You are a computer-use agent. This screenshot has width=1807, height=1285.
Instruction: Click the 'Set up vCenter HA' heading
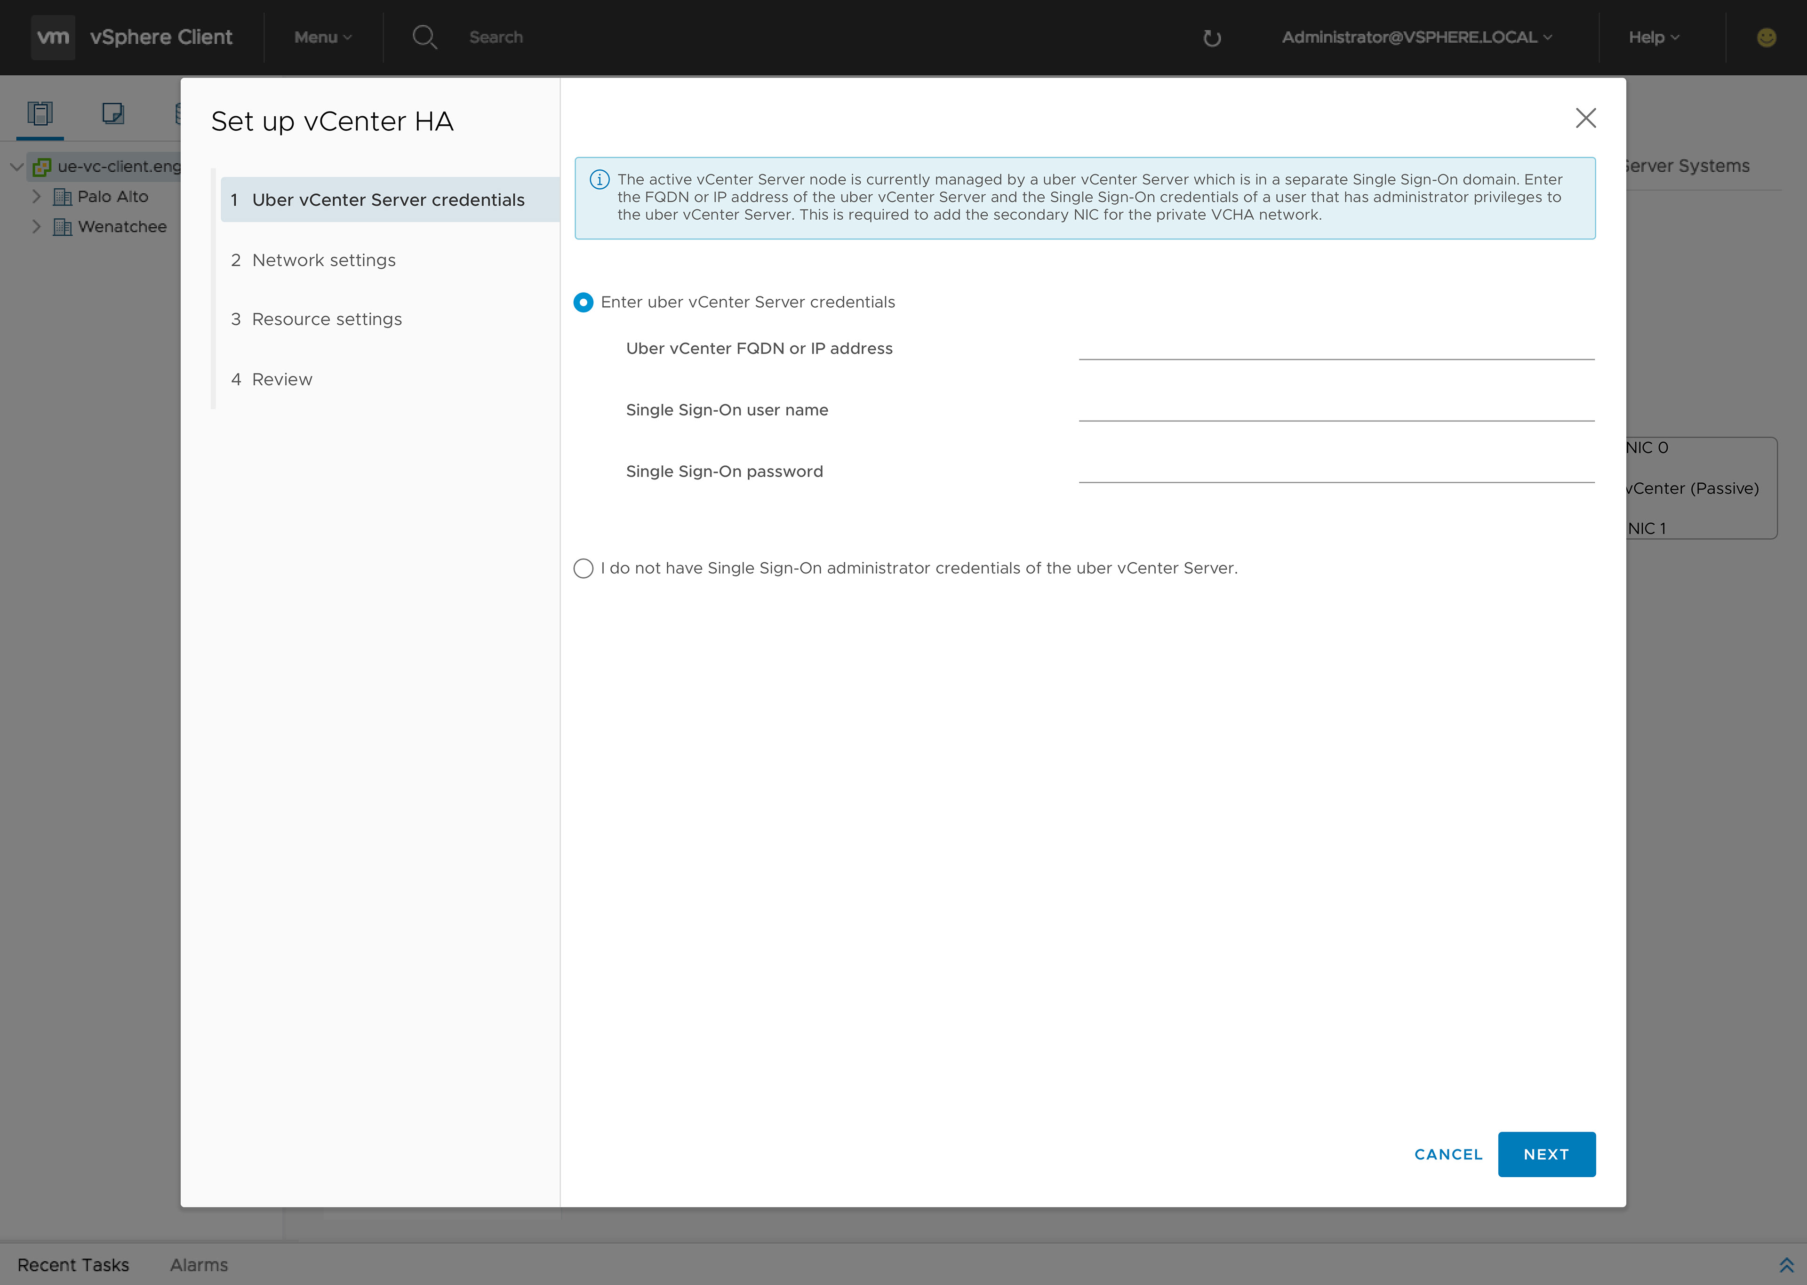click(332, 121)
